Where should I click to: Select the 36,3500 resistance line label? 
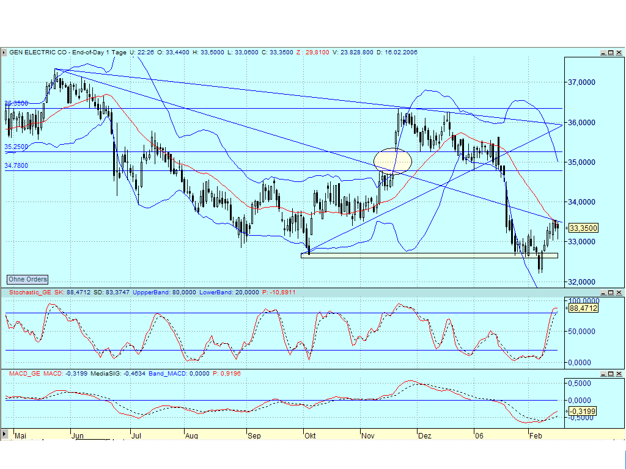15,103
